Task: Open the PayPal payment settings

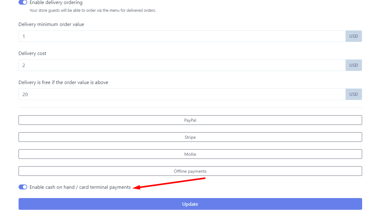Action: pyautogui.click(x=190, y=120)
